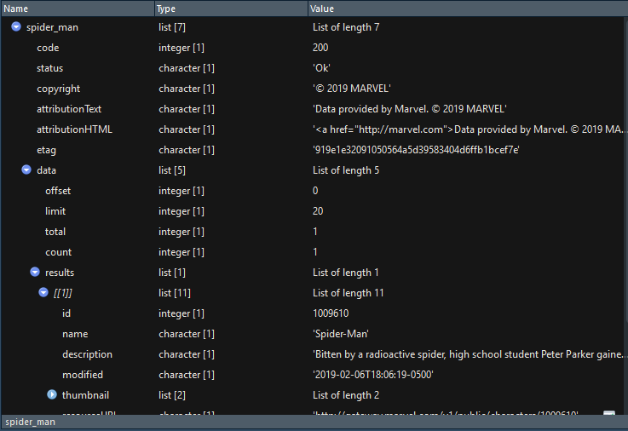628x431 pixels.
Task: Select the id row name
Action: tap(66, 313)
